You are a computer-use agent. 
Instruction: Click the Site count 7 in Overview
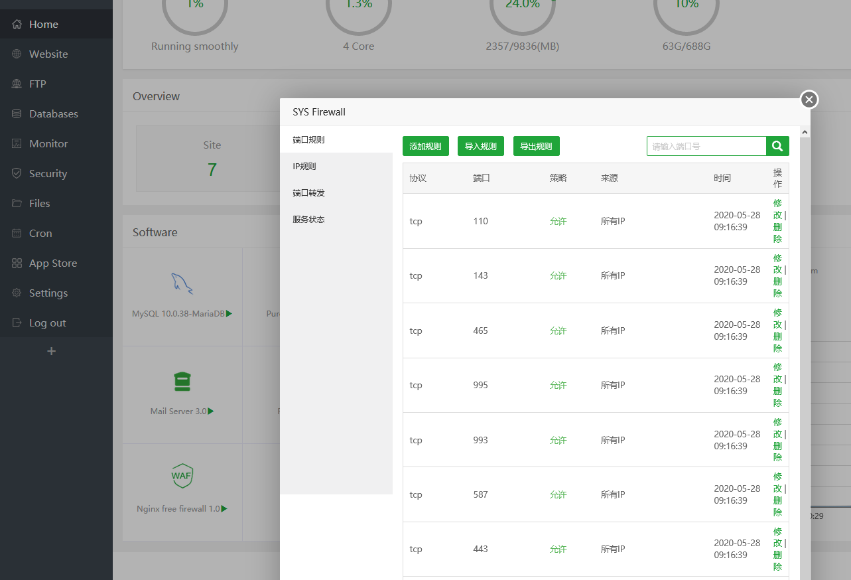[x=212, y=170]
